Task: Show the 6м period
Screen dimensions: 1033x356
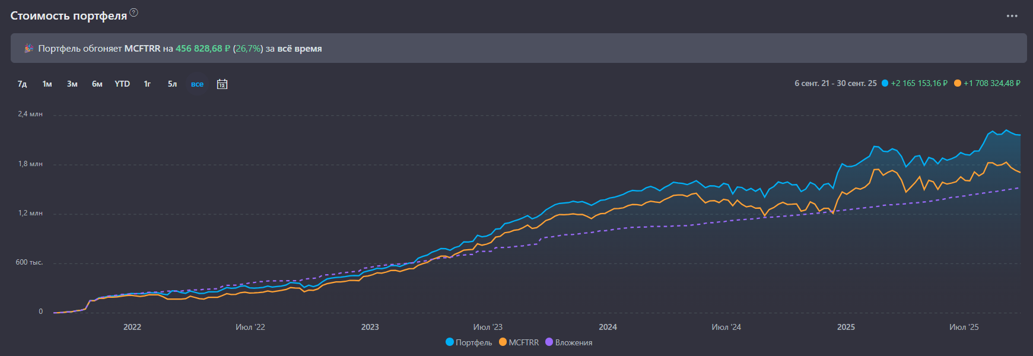Action: pos(97,84)
